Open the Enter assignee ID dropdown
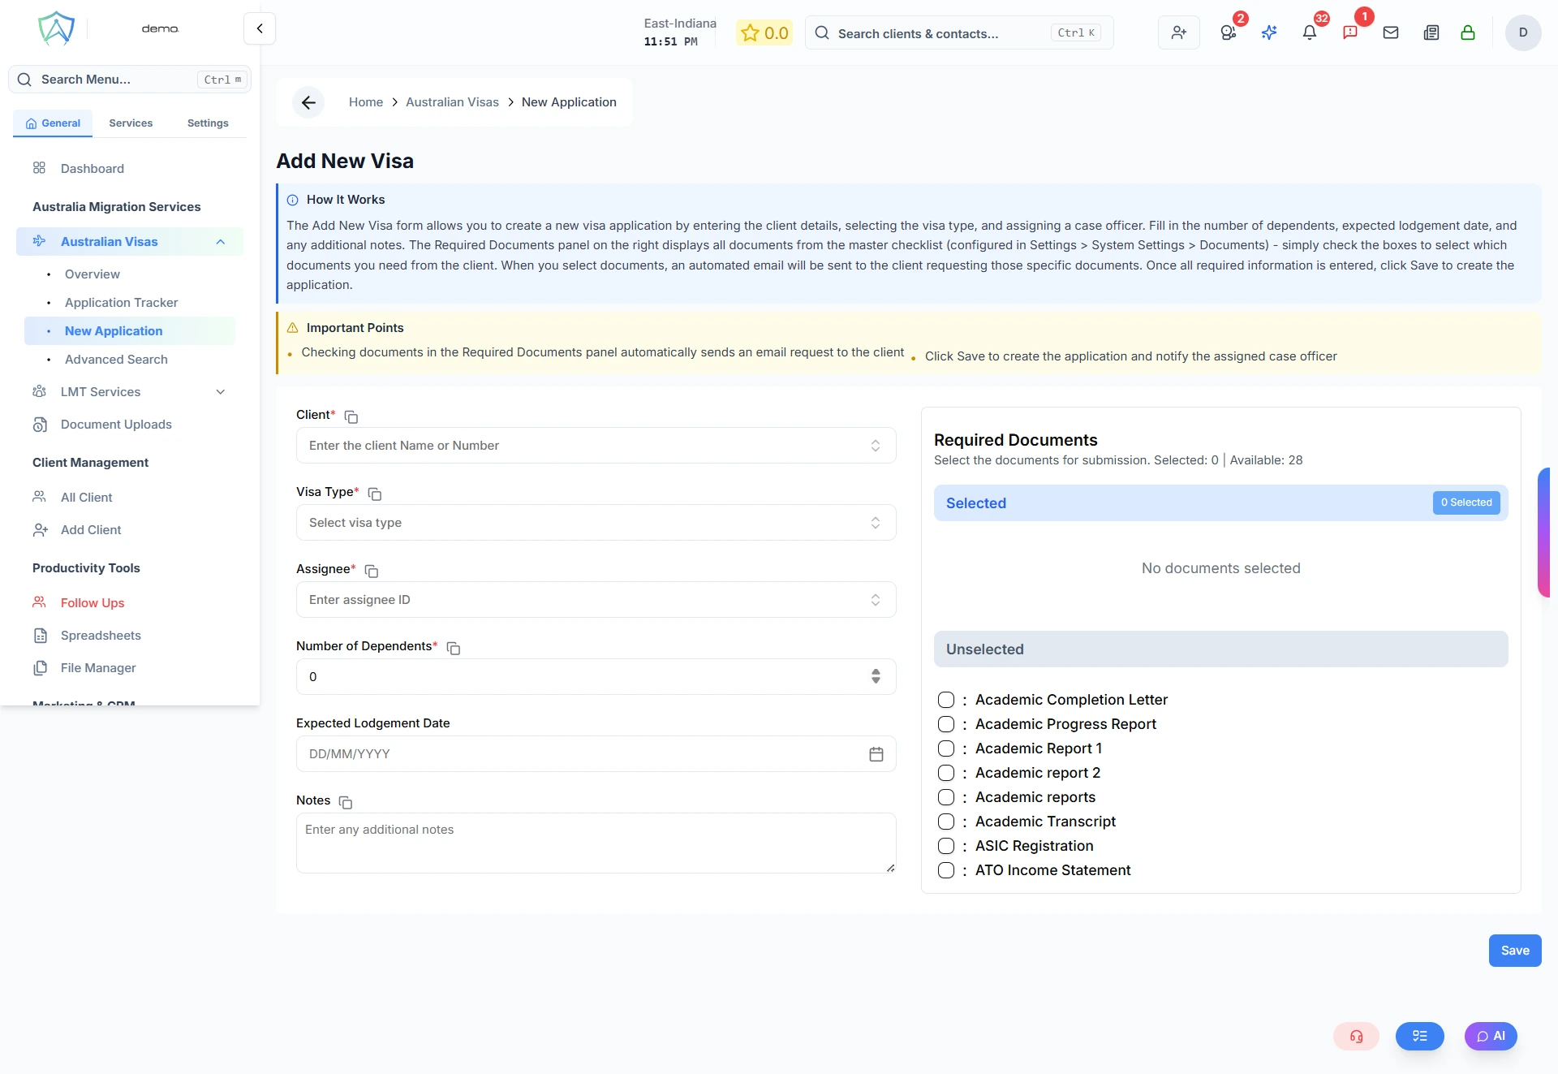 tap(596, 600)
